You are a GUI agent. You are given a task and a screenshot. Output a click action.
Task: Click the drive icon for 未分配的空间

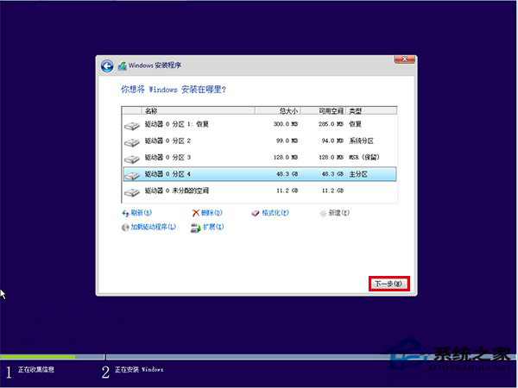[x=132, y=192]
